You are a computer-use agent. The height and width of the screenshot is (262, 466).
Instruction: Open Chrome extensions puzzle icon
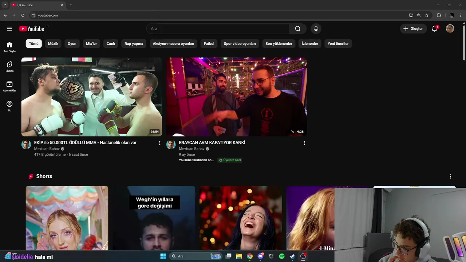pos(439,15)
